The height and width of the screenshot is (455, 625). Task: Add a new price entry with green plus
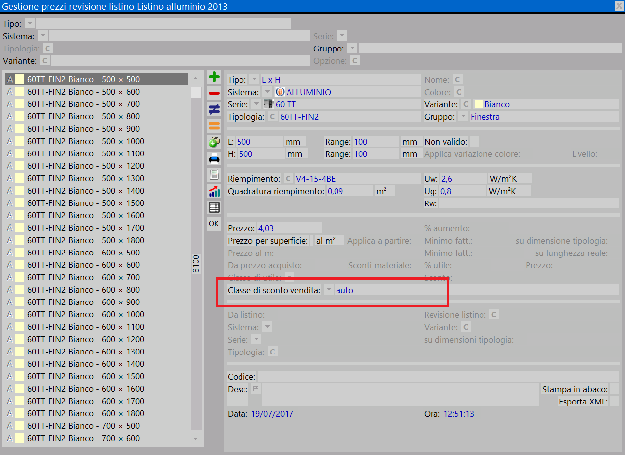click(214, 77)
